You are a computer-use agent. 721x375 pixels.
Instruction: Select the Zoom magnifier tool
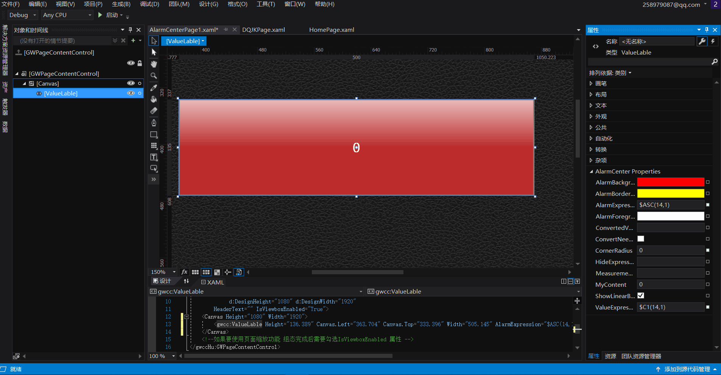coord(154,76)
